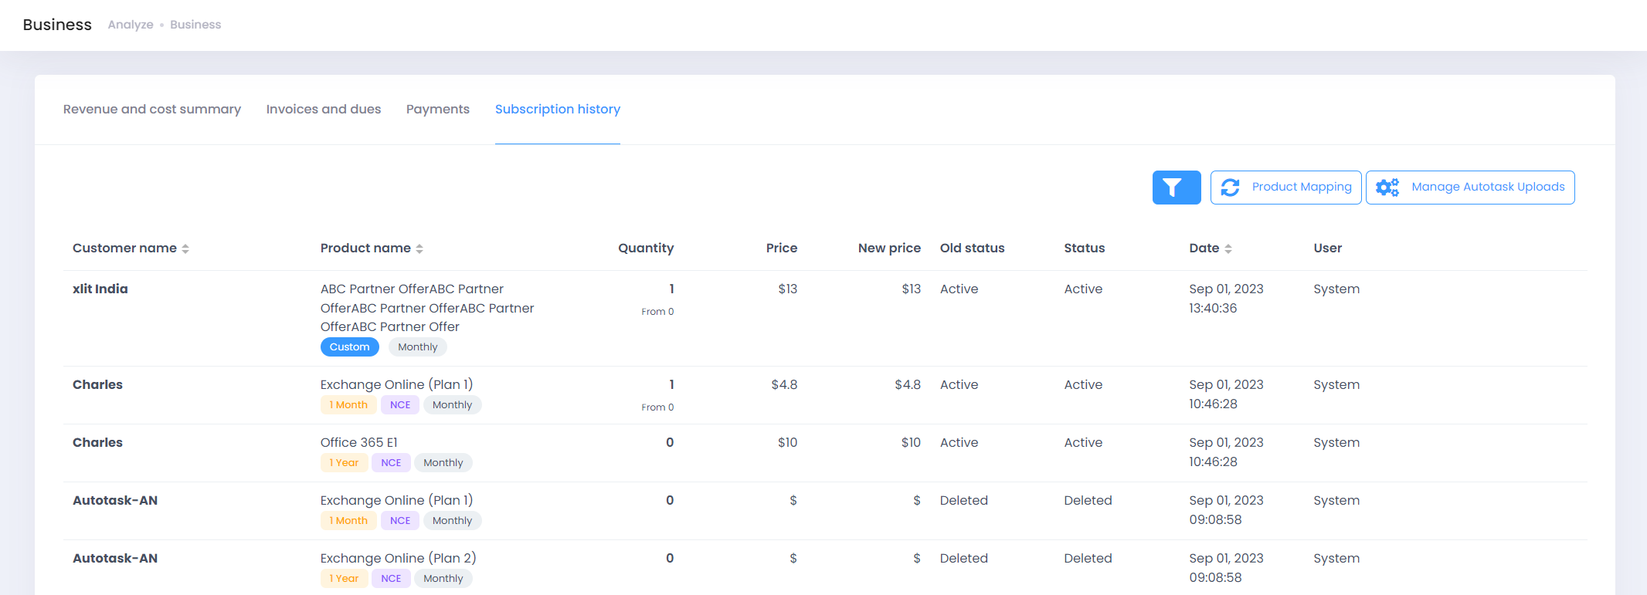Click 1 Month tag on Charles Exchange Online row
1647x595 pixels.
tap(348, 405)
